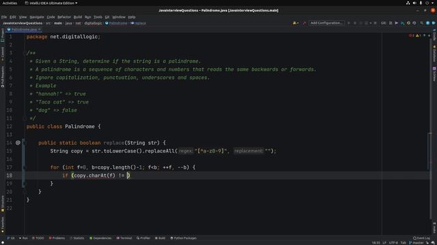
Task: Click the cursor position 18:33 indicator
Action: (x=376, y=243)
